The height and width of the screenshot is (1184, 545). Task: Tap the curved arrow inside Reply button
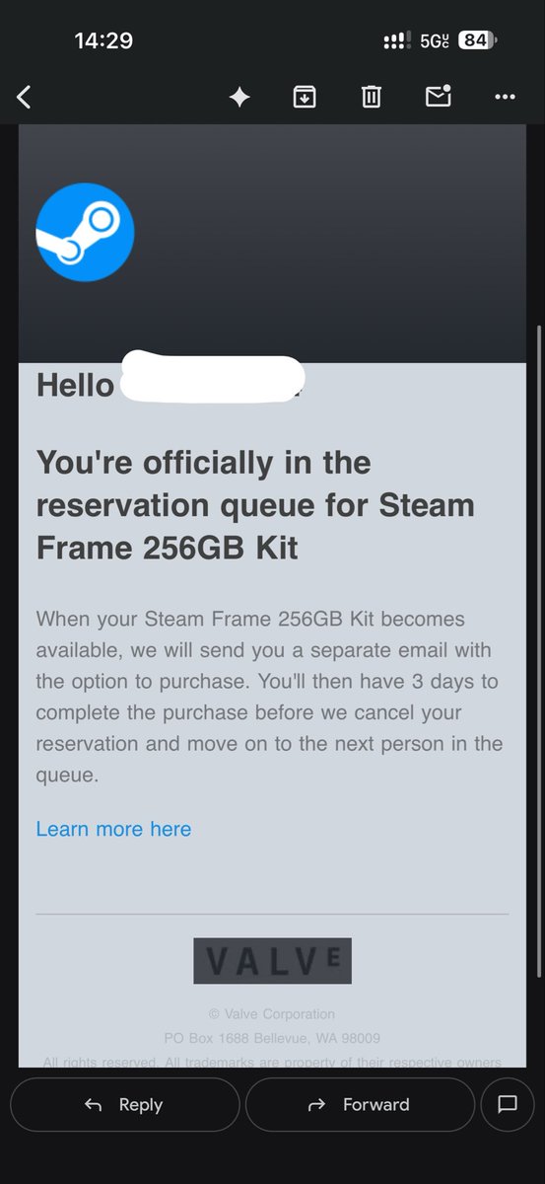(x=94, y=1105)
